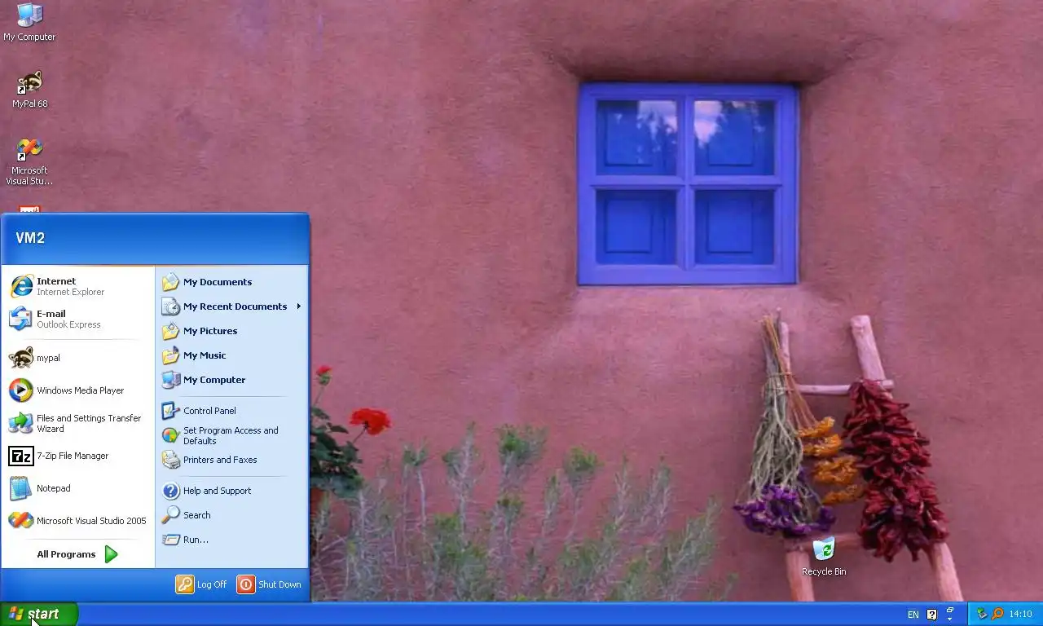This screenshot has width=1043, height=626.
Task: Select the MyPal 68 desktop shortcut
Action: (x=29, y=89)
